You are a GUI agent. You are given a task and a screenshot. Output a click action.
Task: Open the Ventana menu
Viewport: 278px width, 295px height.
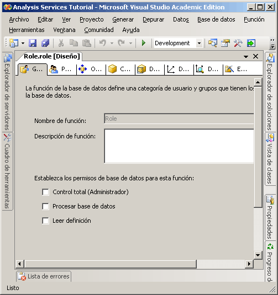(x=64, y=30)
